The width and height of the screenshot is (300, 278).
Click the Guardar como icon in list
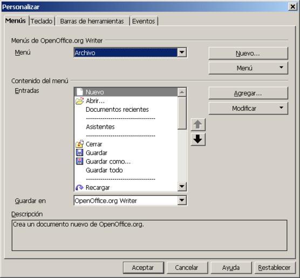[x=80, y=161]
